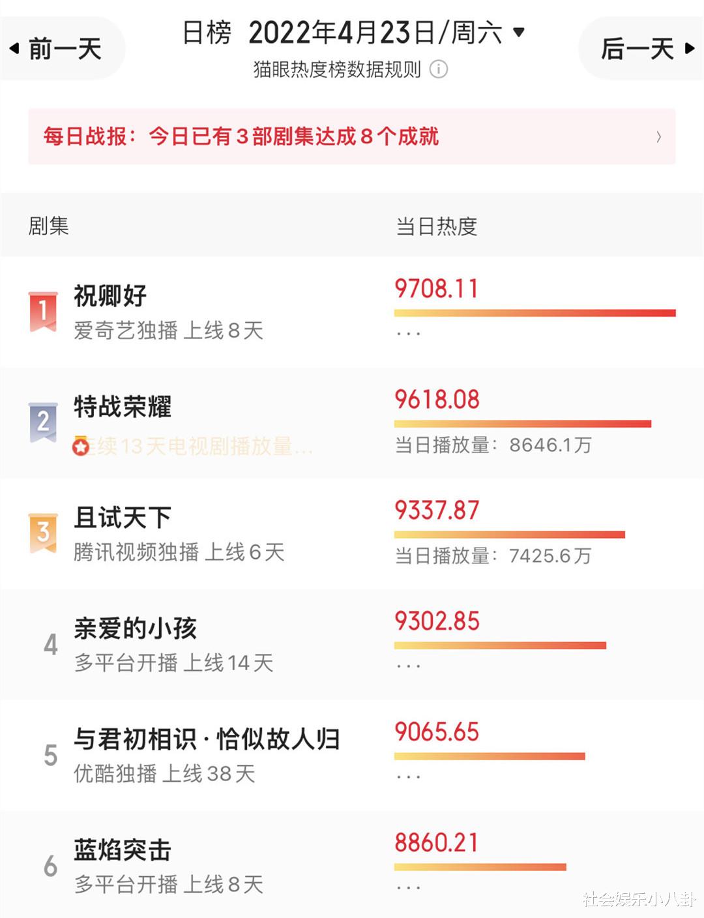Click the right arrow of 后一天
This screenshot has height=918, width=704.
click(690, 48)
